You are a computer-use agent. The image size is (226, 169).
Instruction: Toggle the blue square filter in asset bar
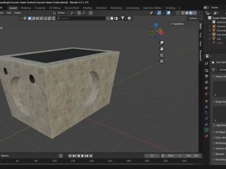(x=30, y=18)
